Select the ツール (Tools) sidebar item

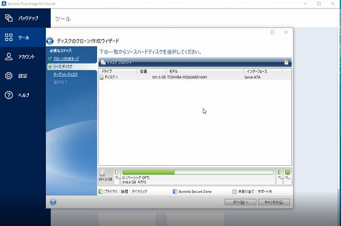point(23,37)
